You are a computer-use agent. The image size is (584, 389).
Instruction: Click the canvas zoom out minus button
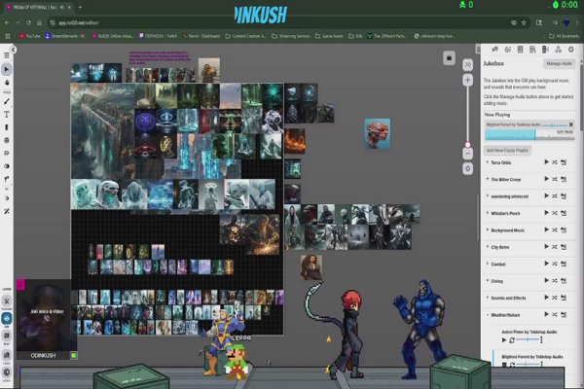tap(467, 154)
